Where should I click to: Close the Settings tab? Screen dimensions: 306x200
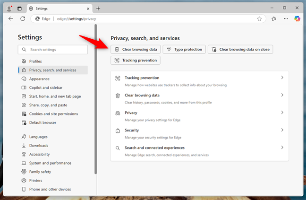point(88,9)
